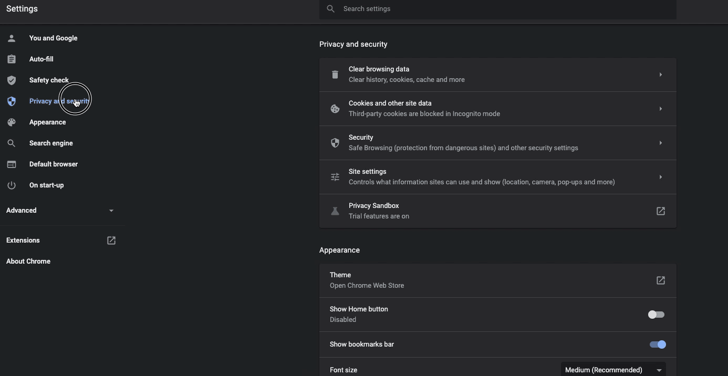Viewport: 728px width, 376px height.
Task: Open the Security row title
Action: 361,138
